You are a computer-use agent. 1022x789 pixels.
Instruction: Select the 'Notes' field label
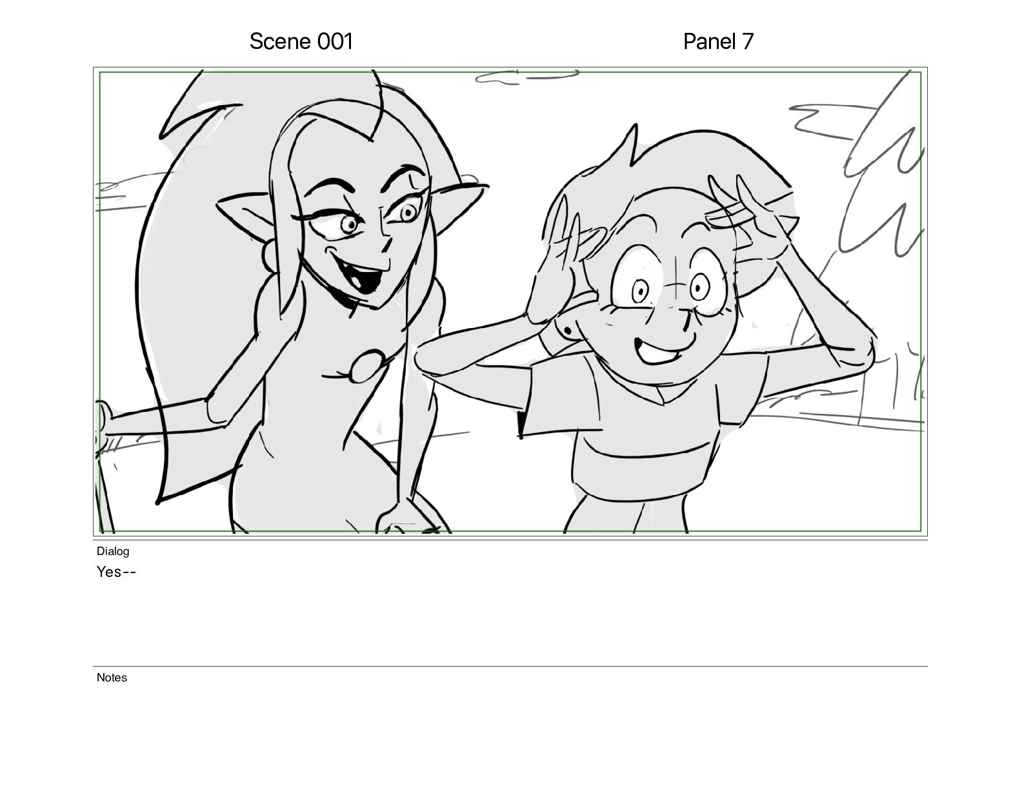(x=112, y=677)
